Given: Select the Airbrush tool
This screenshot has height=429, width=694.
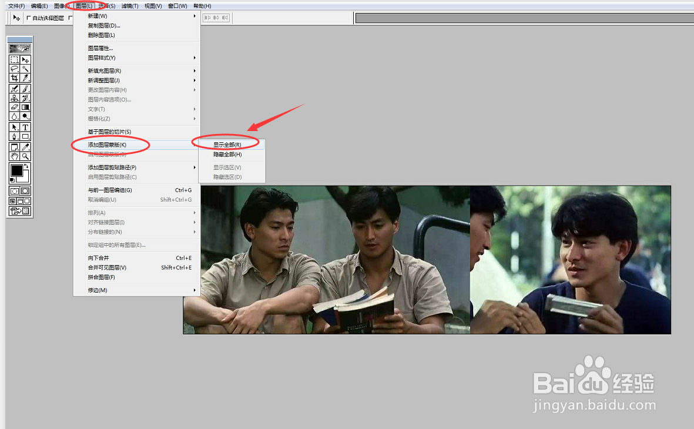Looking at the screenshot, I should point(14,89).
